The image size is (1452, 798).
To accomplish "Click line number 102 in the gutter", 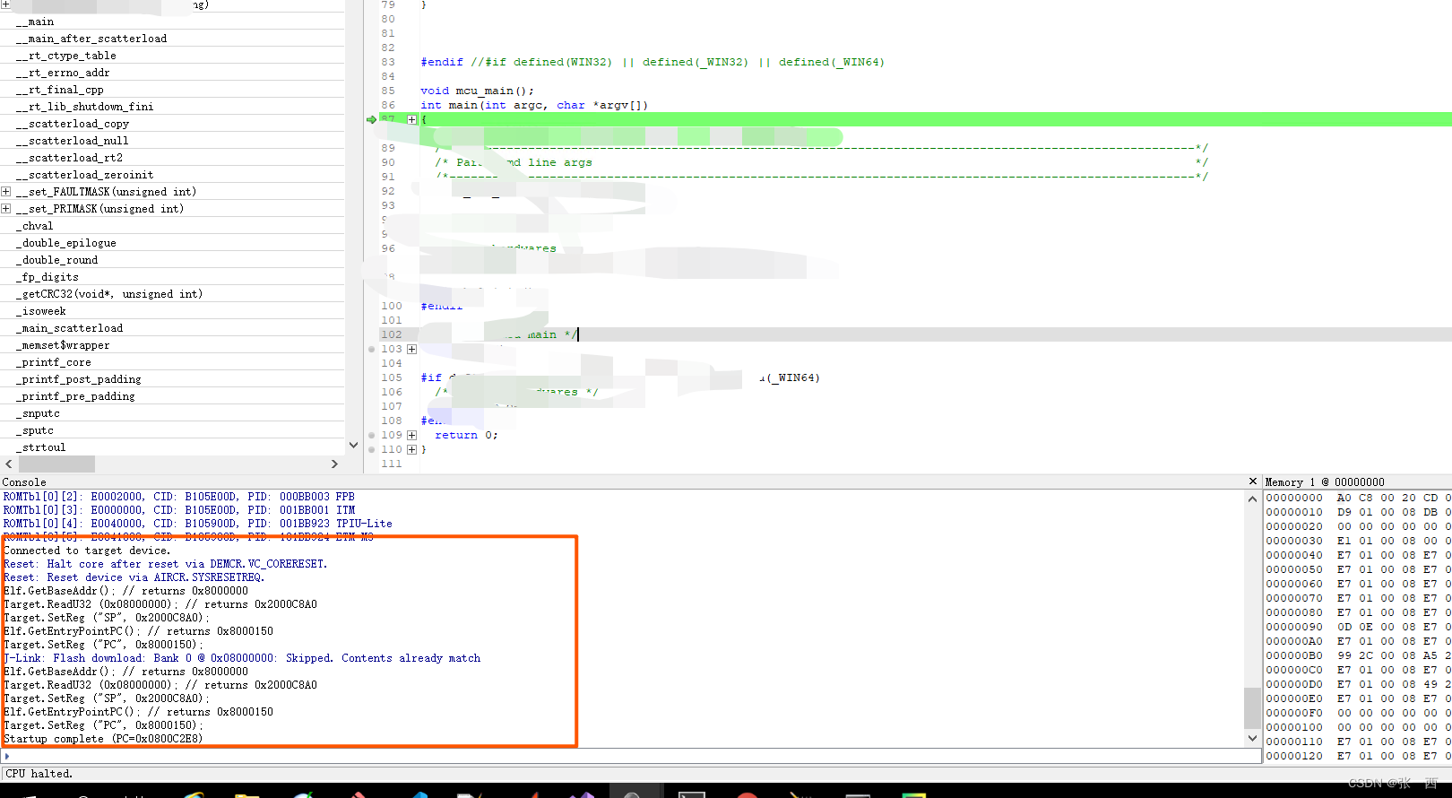I will (x=392, y=334).
